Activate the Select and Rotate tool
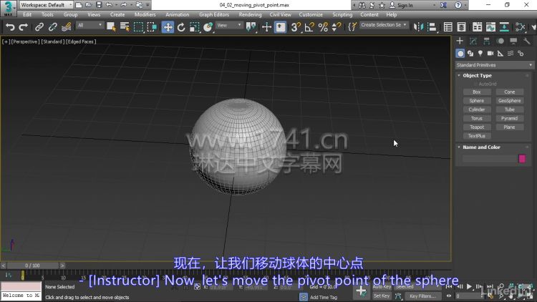Image resolution: width=537 pixels, height=302 pixels. pyautogui.click(x=181, y=27)
